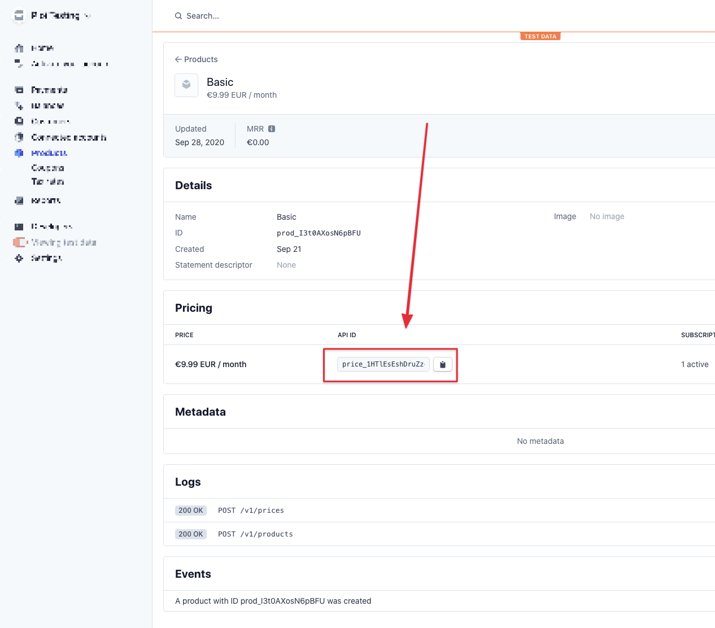Open Payments via its sidebar icon

coord(19,90)
